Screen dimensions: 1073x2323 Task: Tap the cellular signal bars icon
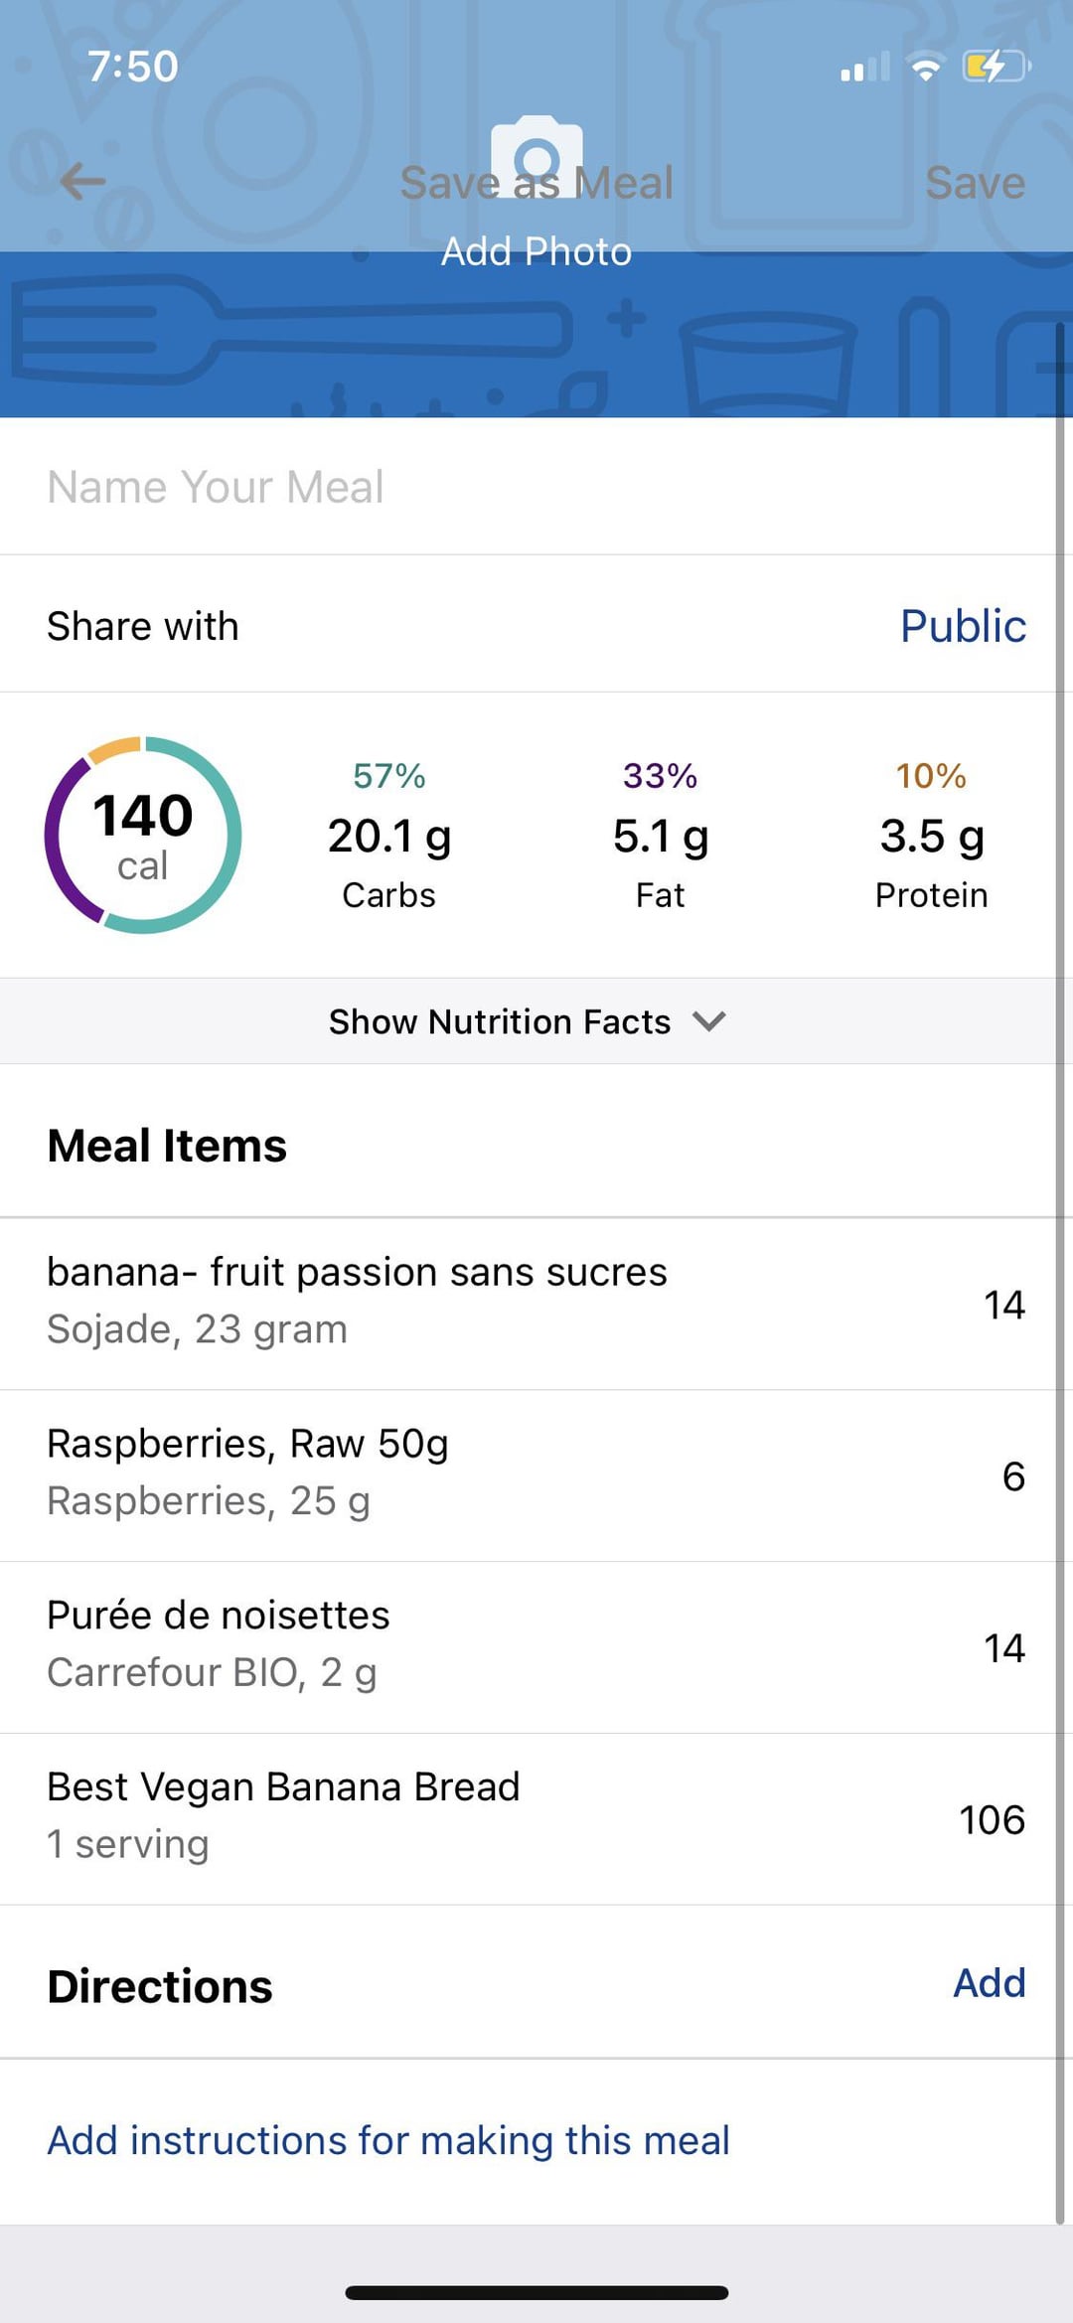coord(864,68)
